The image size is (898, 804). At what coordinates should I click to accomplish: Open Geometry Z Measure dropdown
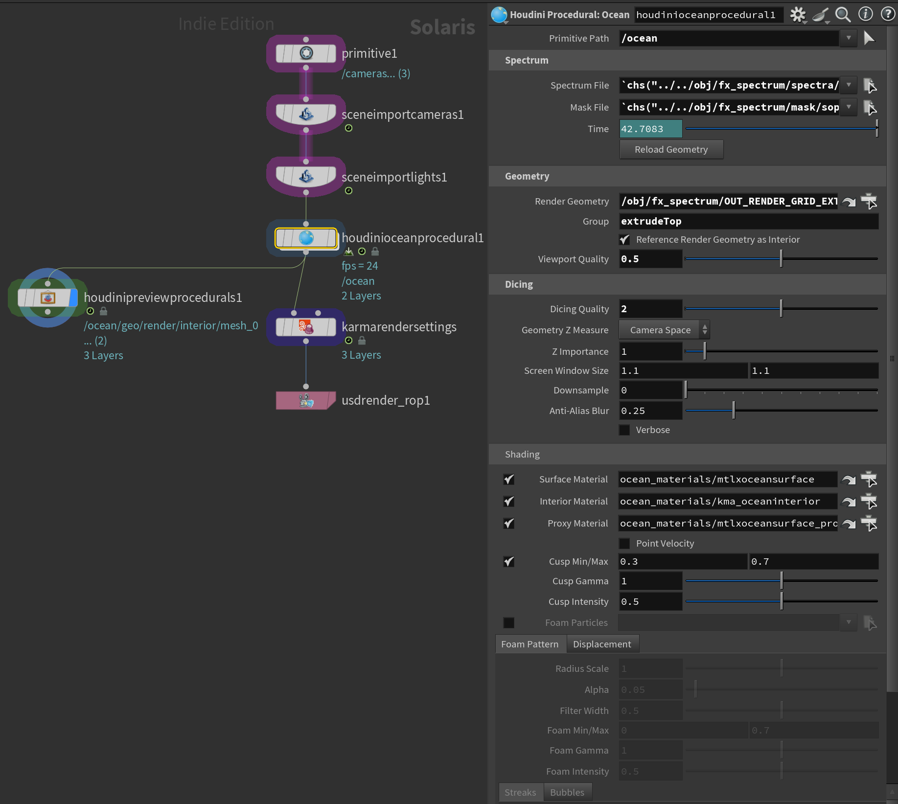pos(664,330)
